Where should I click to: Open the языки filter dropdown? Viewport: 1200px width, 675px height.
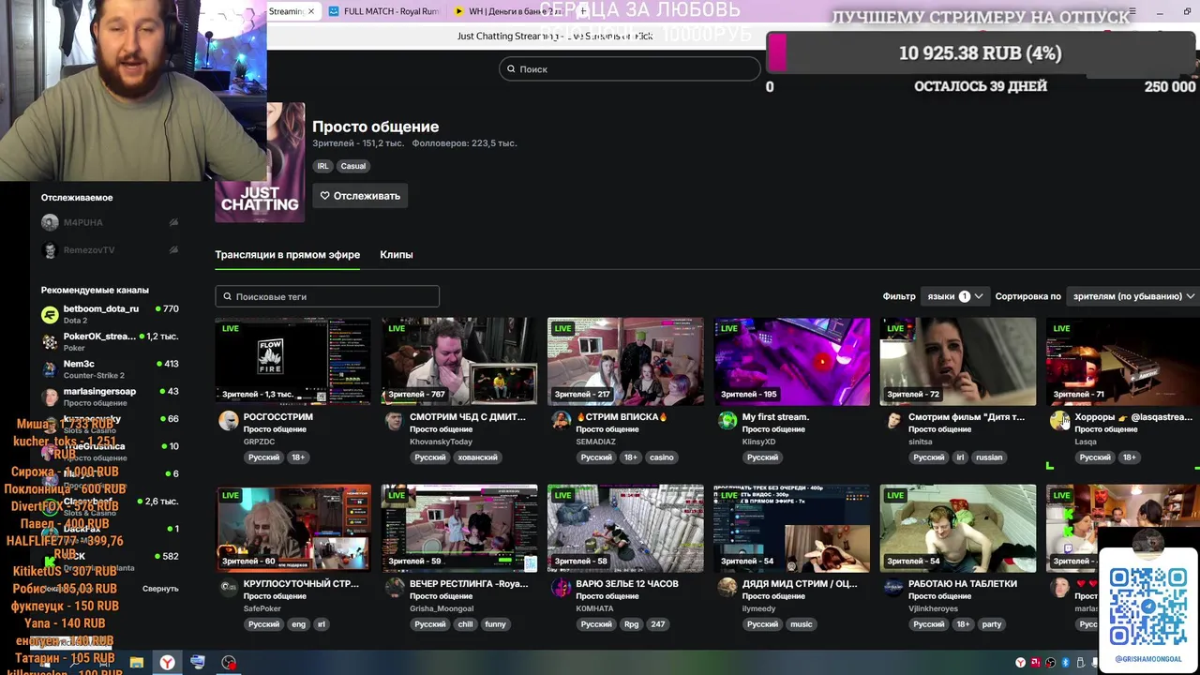[x=954, y=296]
